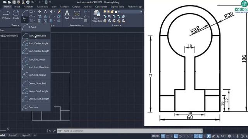
Task: Switch to the Layout1 tab
Action: [13, 135]
